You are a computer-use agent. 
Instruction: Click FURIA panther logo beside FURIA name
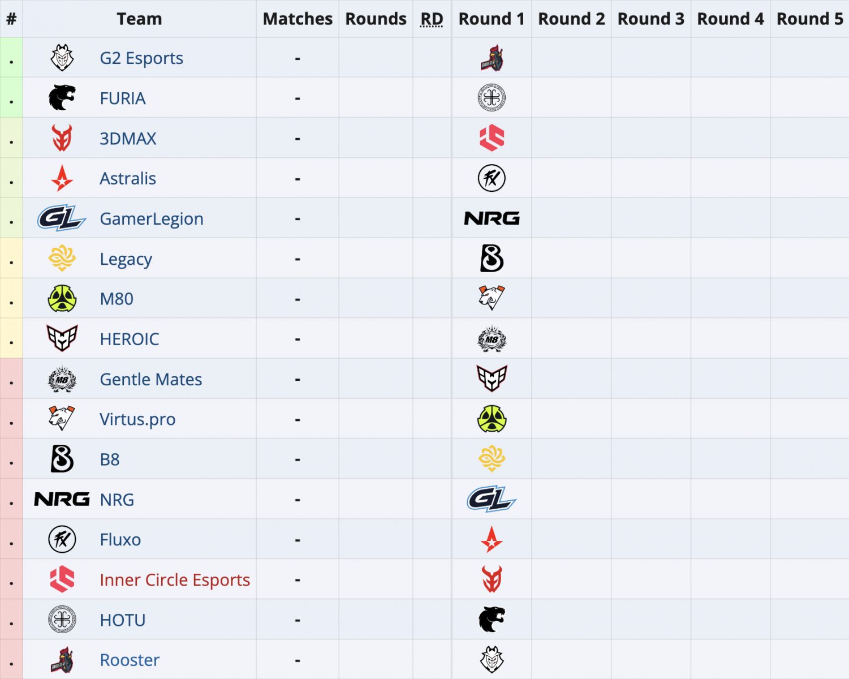coord(62,98)
